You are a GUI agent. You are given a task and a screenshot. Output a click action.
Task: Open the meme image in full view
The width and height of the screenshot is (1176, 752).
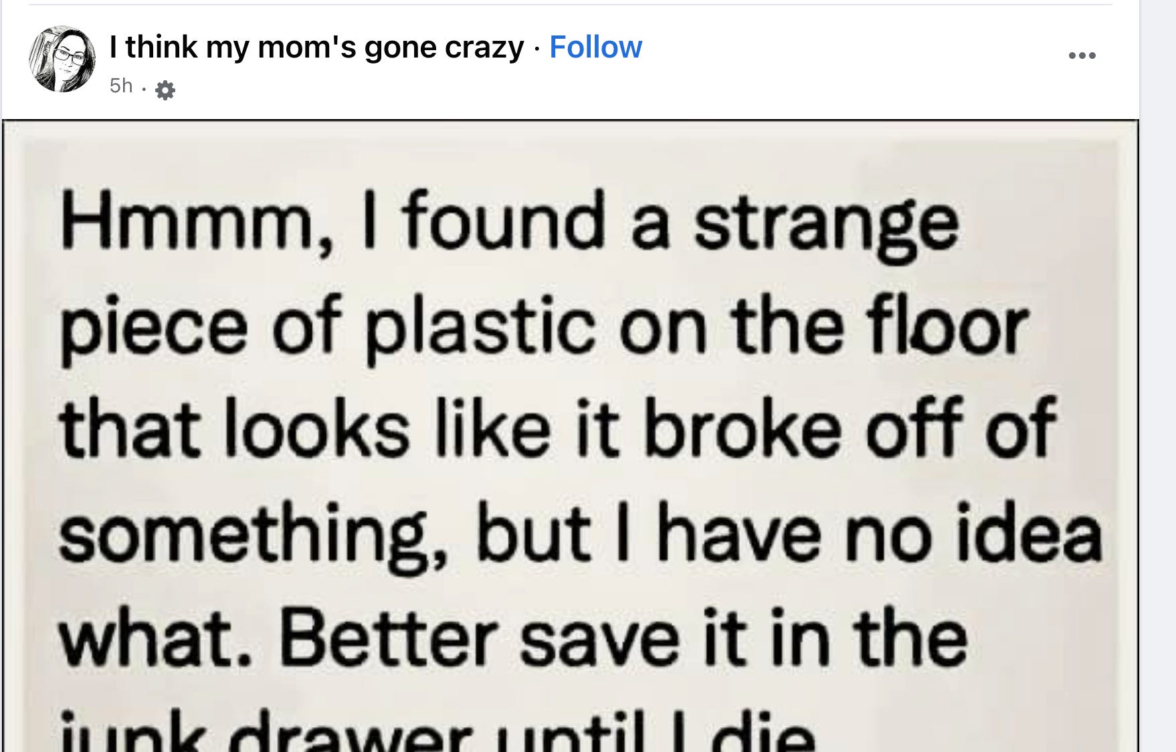point(570,435)
